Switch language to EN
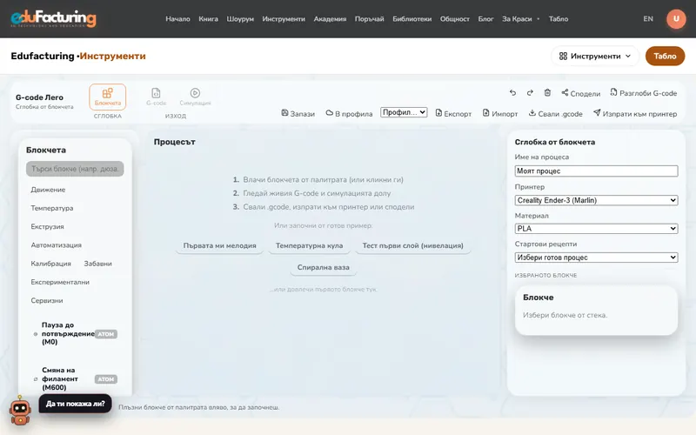The image size is (696, 435). pyautogui.click(x=648, y=18)
